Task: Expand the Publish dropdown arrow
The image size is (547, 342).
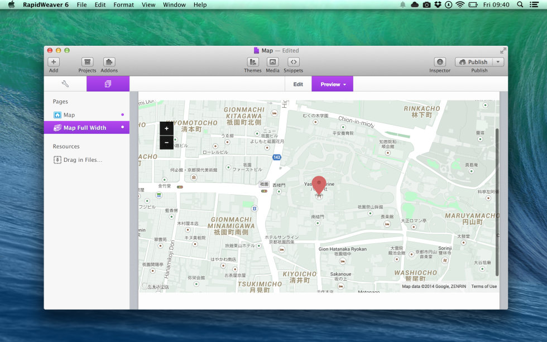Action: point(498,62)
